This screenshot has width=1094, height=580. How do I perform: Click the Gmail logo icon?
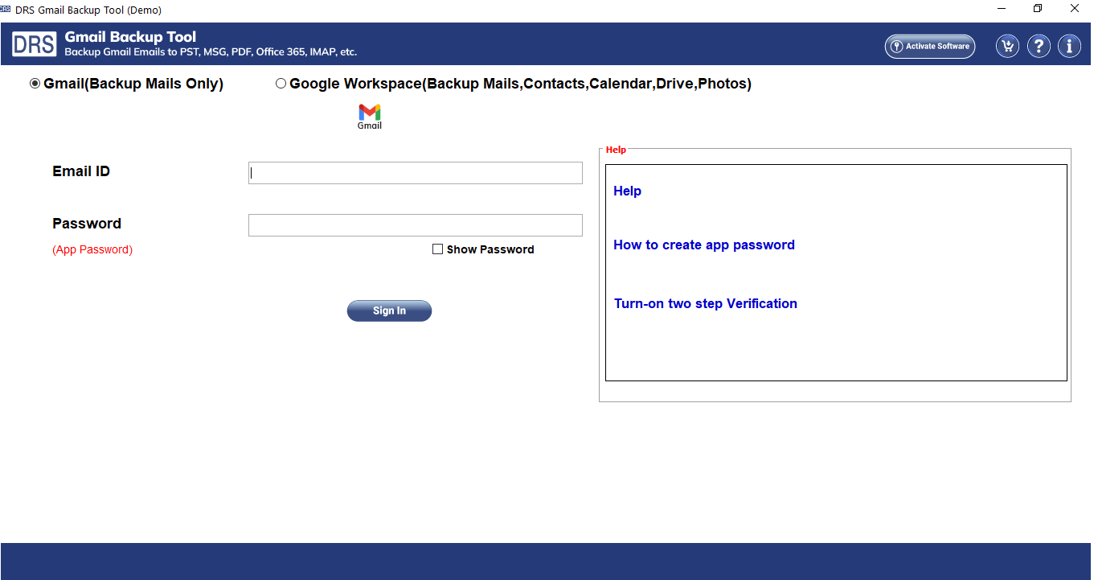click(370, 116)
